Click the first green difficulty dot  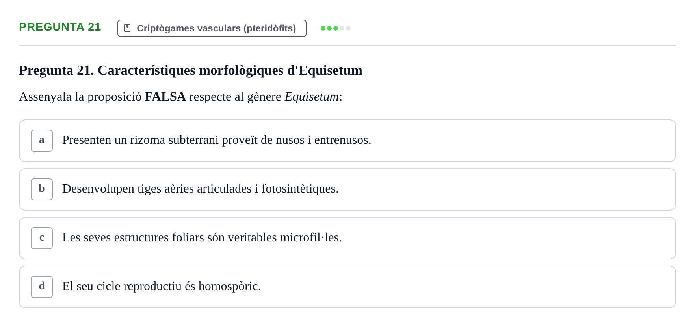[323, 28]
